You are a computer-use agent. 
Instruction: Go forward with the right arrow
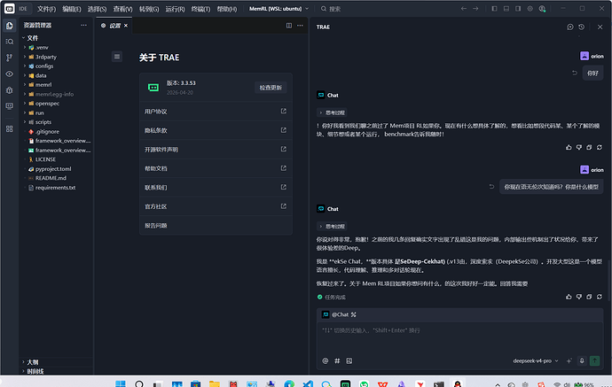tap(475, 9)
